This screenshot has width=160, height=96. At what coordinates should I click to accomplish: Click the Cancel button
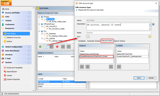[151, 78]
